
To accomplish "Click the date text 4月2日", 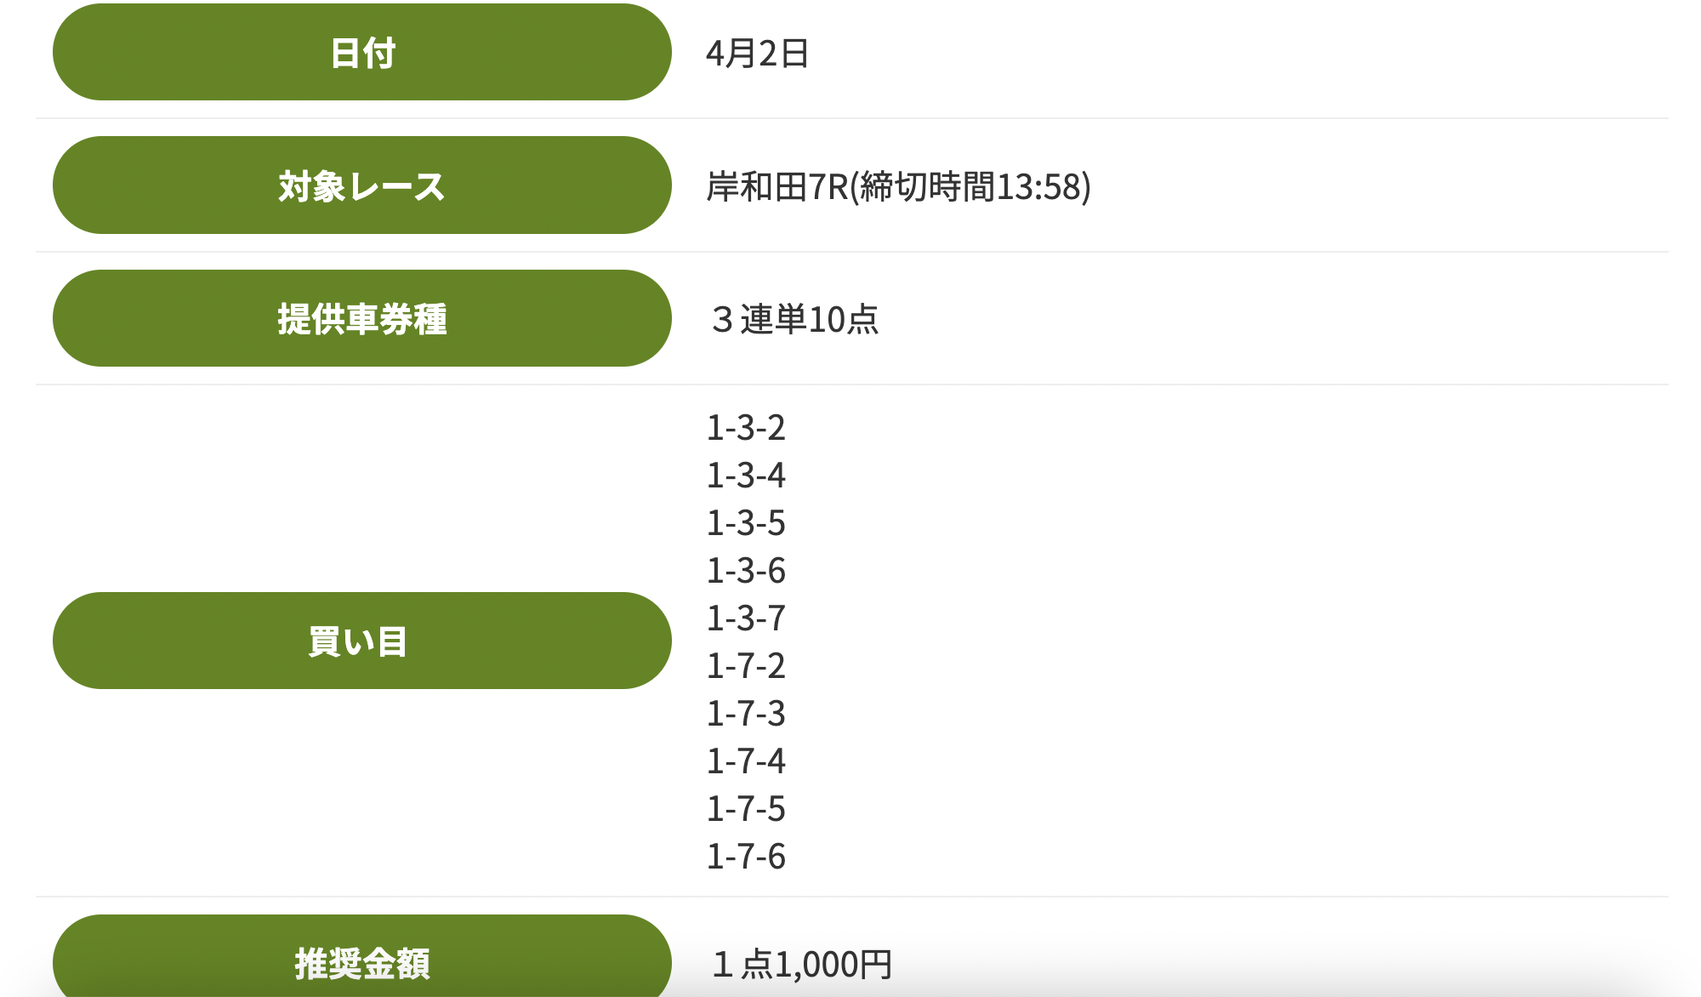I will [x=757, y=54].
